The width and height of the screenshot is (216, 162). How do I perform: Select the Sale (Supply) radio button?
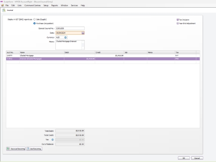35,19
